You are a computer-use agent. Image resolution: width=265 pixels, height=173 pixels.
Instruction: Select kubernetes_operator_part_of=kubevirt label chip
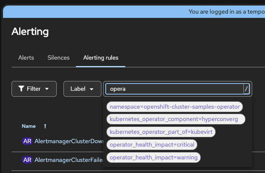(161, 132)
